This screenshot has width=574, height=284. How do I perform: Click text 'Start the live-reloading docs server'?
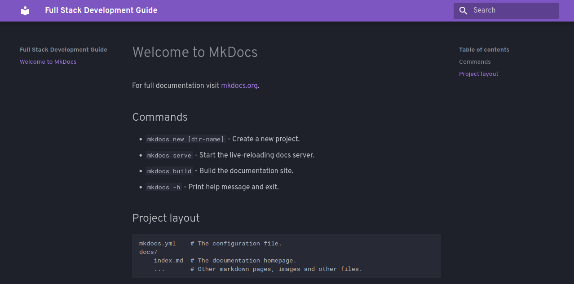tap(256, 155)
